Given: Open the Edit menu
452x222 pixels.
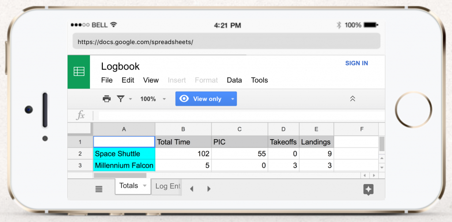Looking at the screenshot, I should point(128,80).
